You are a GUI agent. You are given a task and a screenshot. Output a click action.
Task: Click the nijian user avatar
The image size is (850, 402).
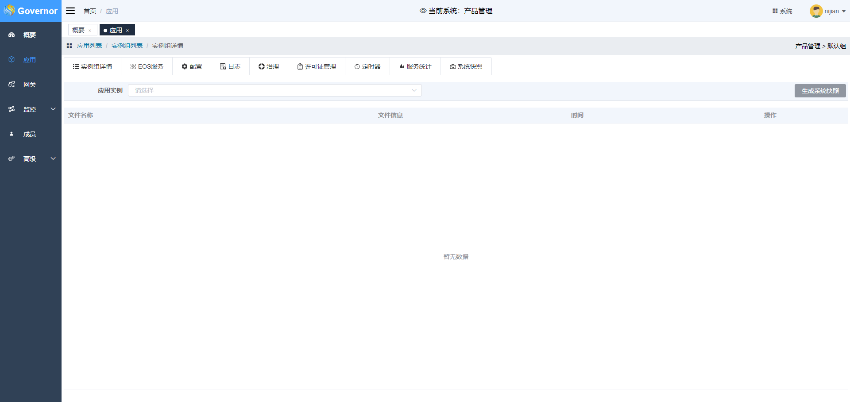pyautogui.click(x=816, y=11)
